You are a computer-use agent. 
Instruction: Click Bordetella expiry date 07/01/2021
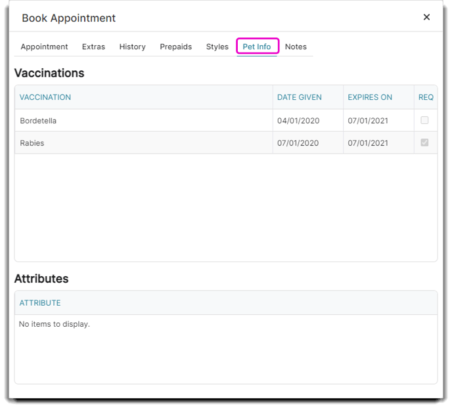pos(368,121)
